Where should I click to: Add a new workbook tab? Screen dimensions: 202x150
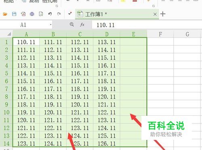163,14
